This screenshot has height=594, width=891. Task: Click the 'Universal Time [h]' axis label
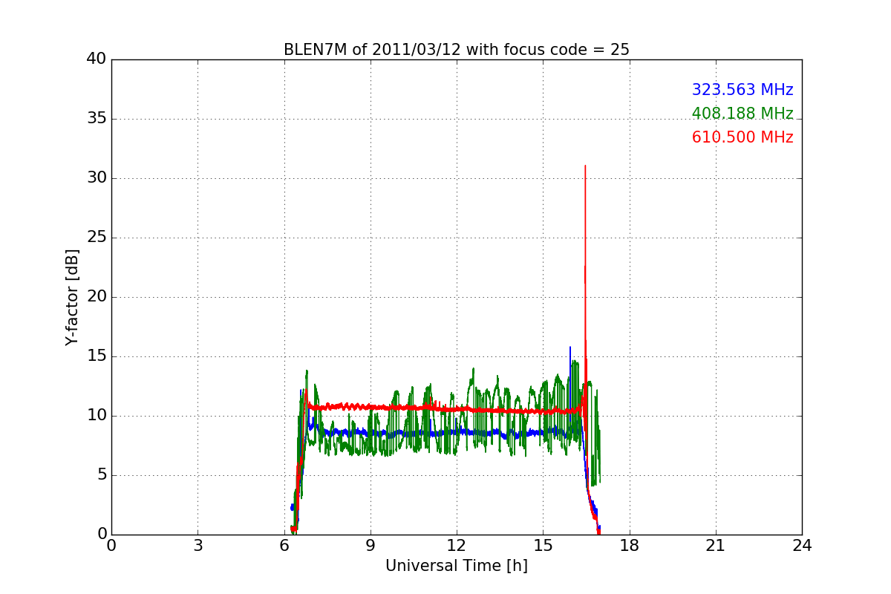point(456,566)
